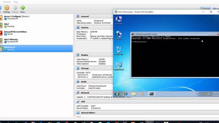
Task: Click Network icon on Win7 desktop
Action: point(119,35)
